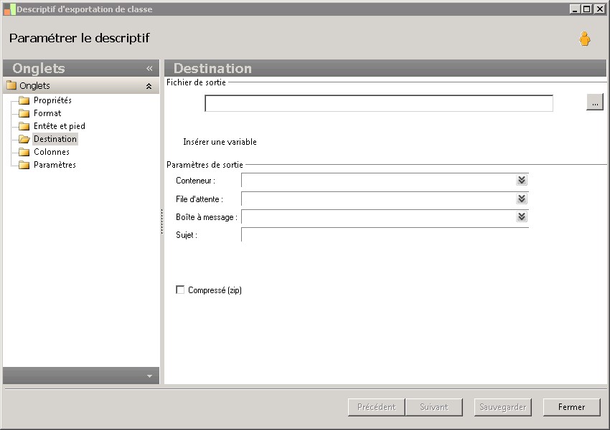The height and width of the screenshot is (430, 610).
Task: Select Entête et pied in the tree
Action: coord(59,126)
